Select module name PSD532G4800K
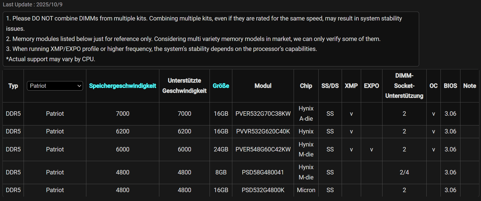Viewport: 481px width, 201px height. coord(263,190)
